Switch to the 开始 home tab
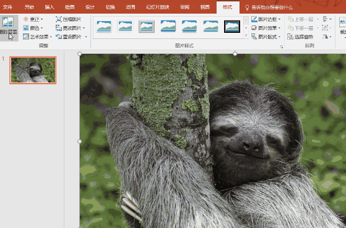Image resolution: width=346 pixels, height=228 pixels. click(x=29, y=7)
